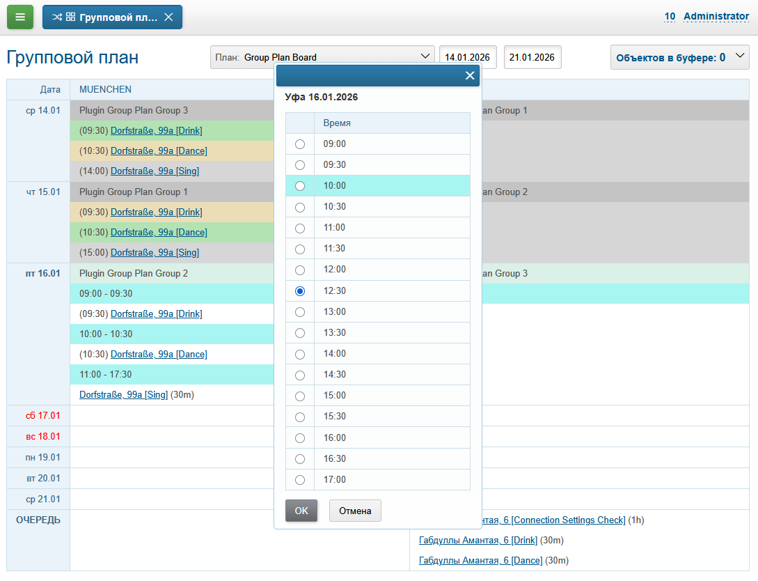Open the green hamburger main menu
The height and width of the screenshot is (581, 758).
(20, 17)
